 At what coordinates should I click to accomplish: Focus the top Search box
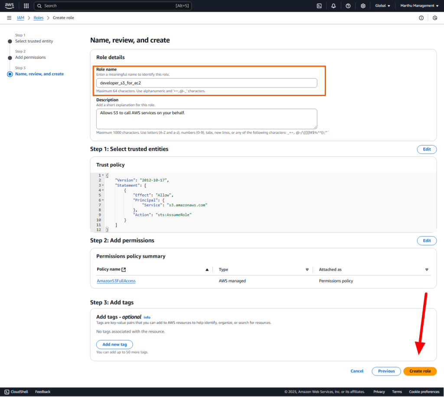coord(113,6)
